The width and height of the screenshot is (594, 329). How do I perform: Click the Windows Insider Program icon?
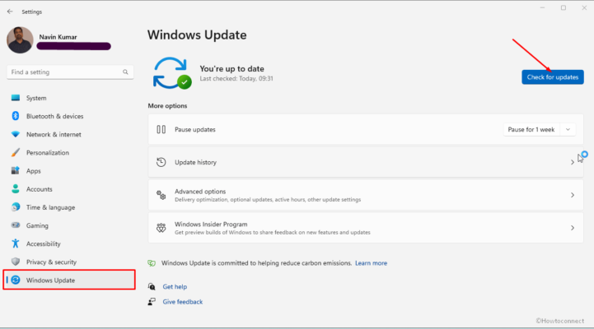[x=161, y=228]
